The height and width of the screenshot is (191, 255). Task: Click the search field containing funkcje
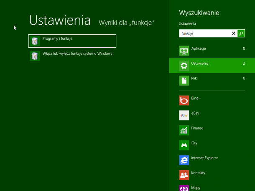(x=205, y=33)
